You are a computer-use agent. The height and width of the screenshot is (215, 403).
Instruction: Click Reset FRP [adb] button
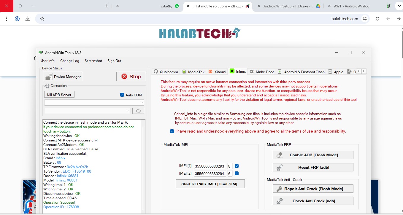click(x=313, y=167)
